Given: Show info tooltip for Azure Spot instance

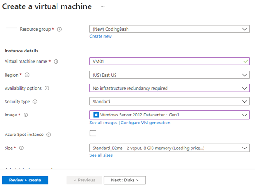Looking at the screenshot, I should (49, 135).
